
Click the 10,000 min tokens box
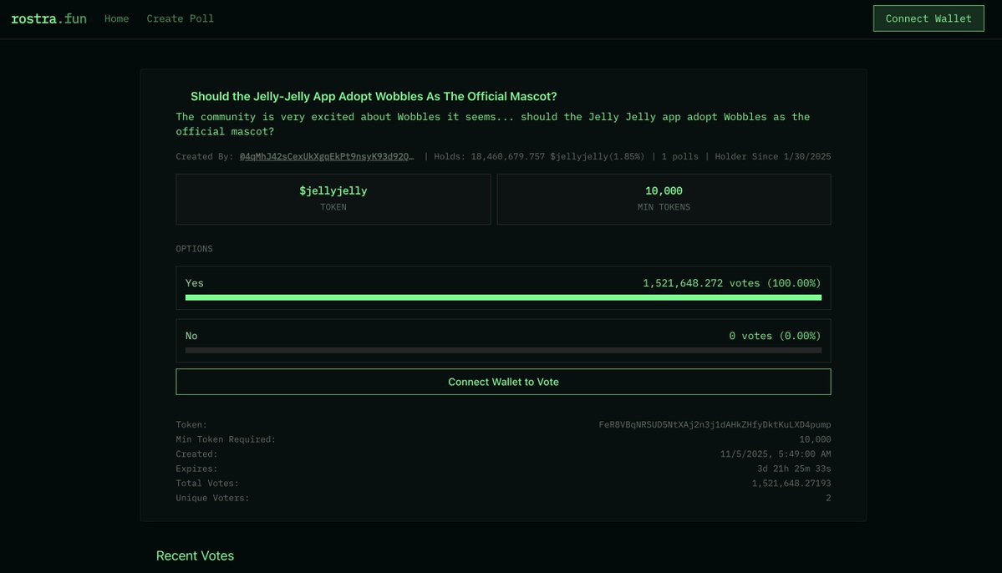(x=664, y=199)
